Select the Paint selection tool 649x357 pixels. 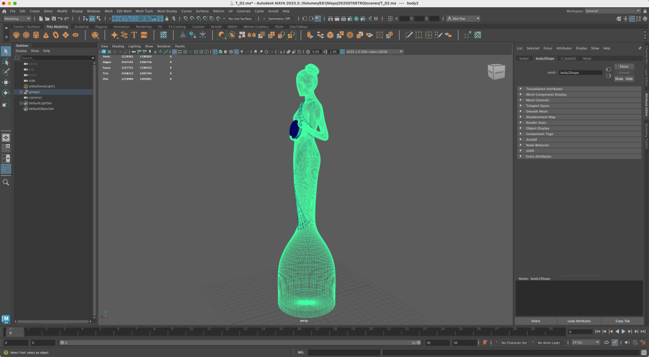coord(6,72)
